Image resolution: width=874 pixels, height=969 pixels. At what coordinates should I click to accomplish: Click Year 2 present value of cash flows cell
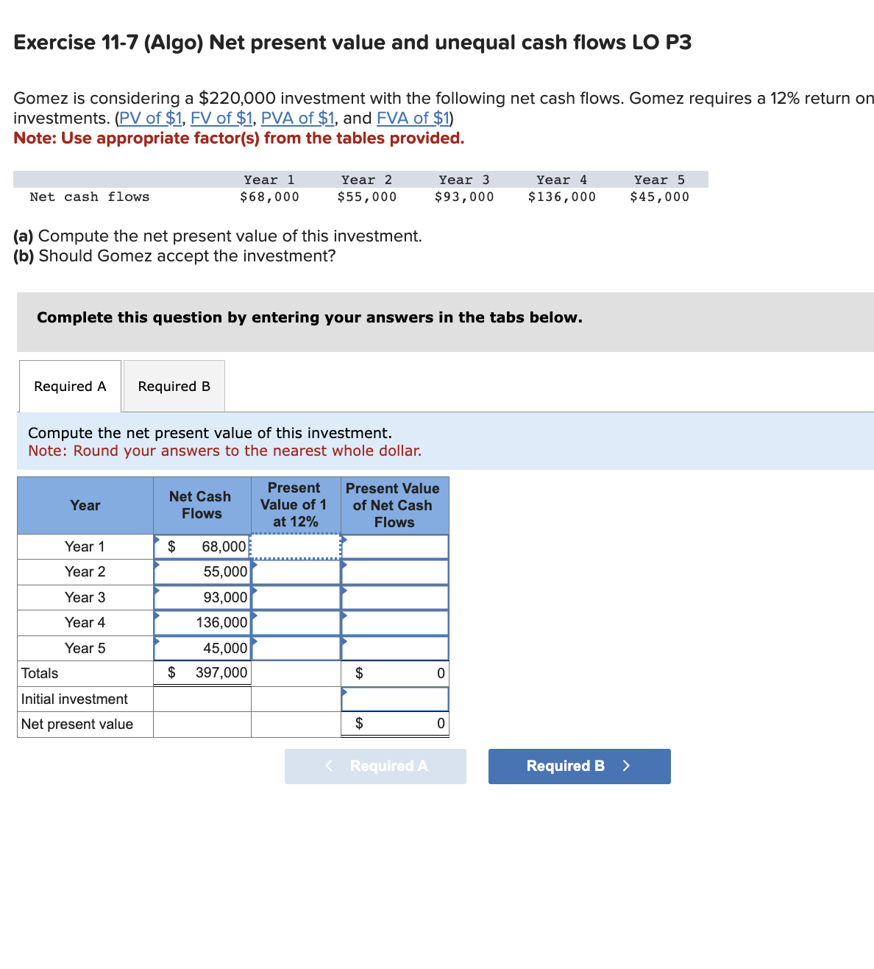coord(395,572)
